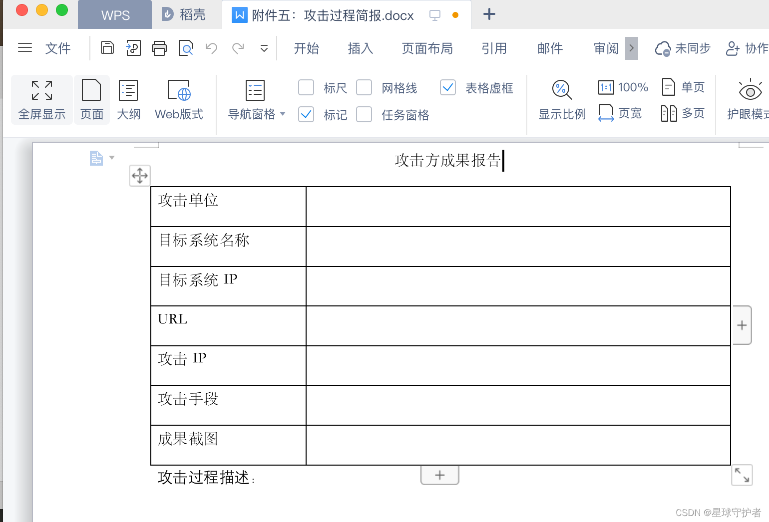Click the 攻击 IP table cell
The image size is (769, 522).
[x=228, y=365]
